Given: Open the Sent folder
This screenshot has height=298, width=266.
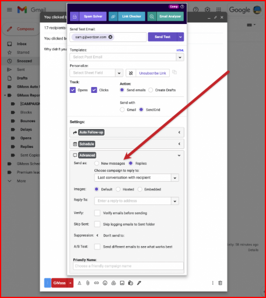Looking at the screenshot, I should click(x=20, y=70).
